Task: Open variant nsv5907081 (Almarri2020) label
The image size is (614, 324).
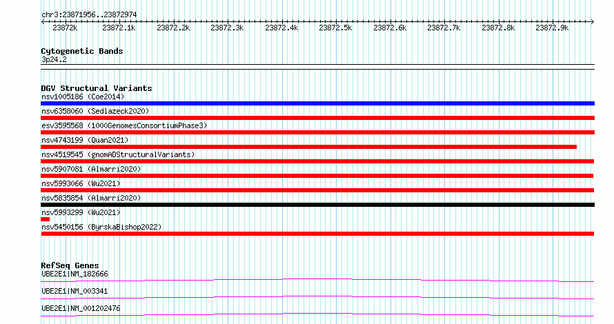Action: 91,169
